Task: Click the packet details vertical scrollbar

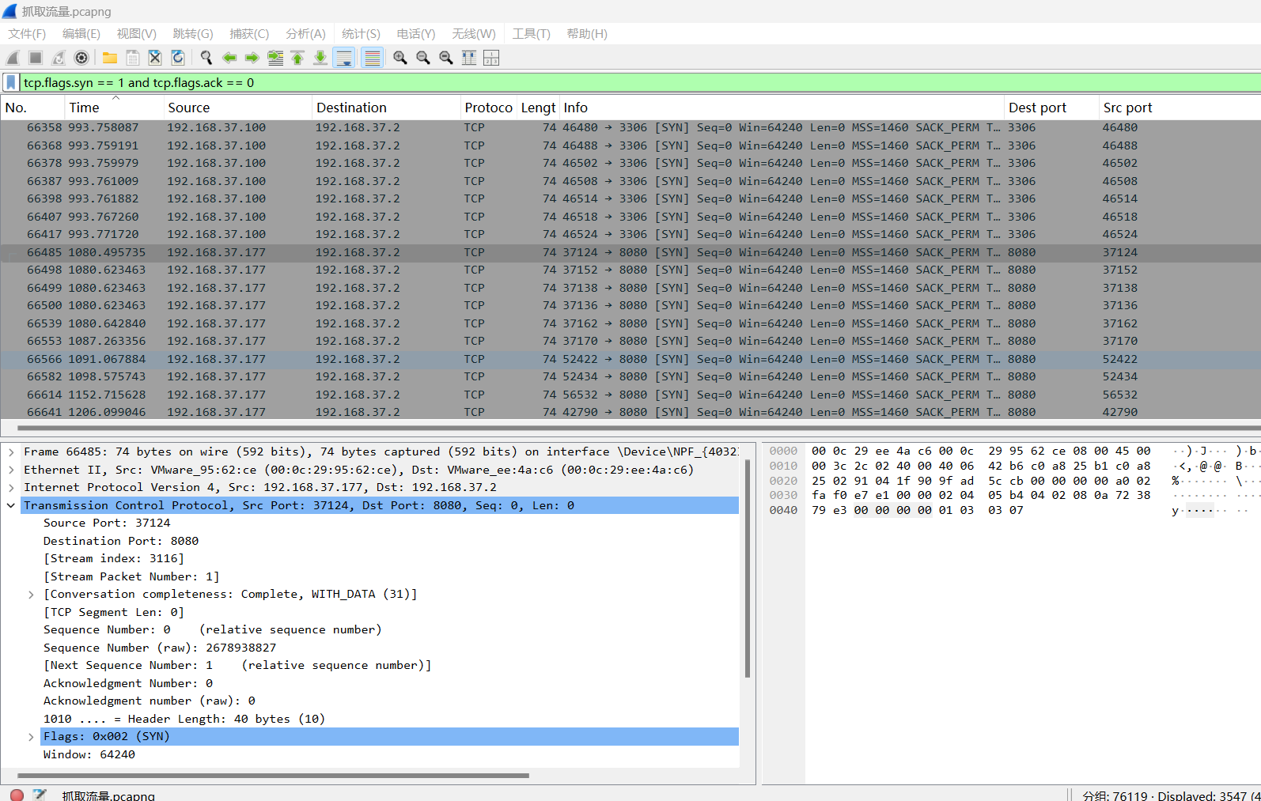Action: click(x=747, y=569)
